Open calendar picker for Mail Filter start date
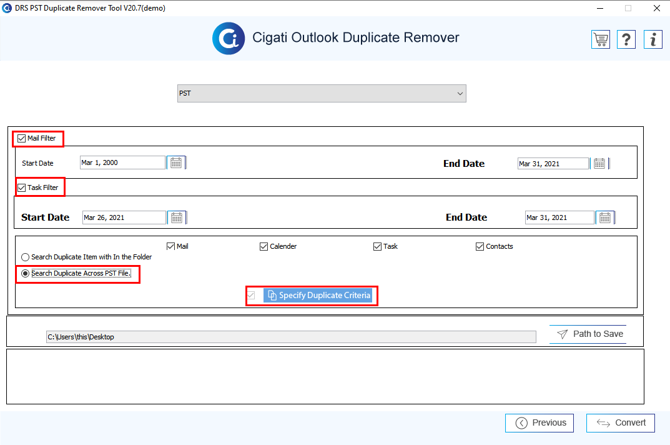Viewport: 670px width, 445px height. point(176,162)
